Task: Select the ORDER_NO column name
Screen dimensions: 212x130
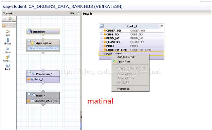Action: 113,31
